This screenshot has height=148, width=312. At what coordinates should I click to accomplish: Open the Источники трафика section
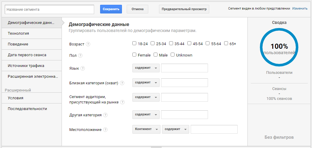(x=32, y=66)
